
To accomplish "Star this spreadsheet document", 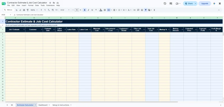I will [x=50, y=3].
